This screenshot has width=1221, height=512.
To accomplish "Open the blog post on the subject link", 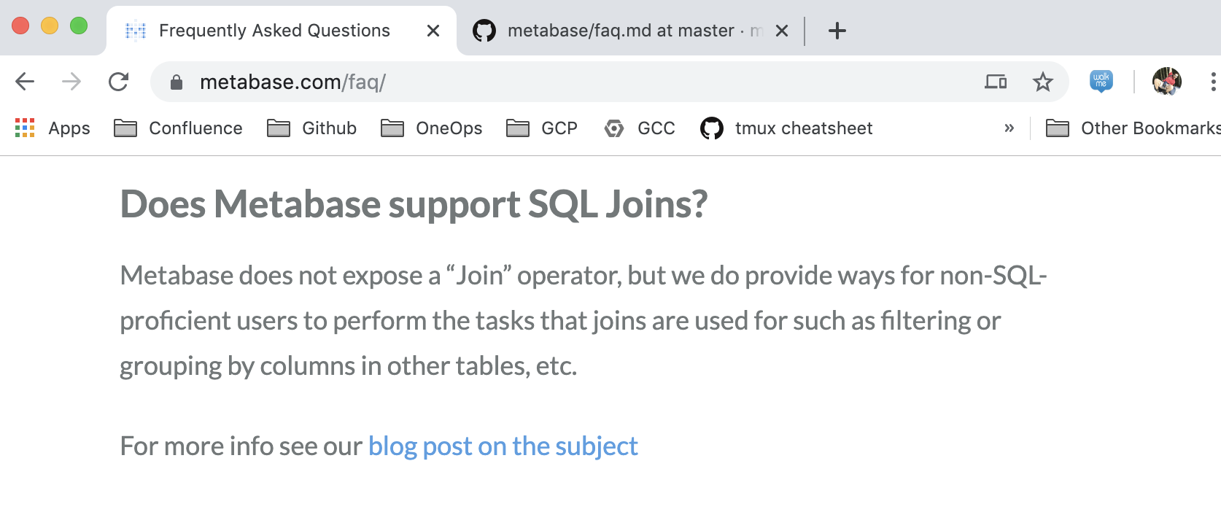I will [503, 446].
